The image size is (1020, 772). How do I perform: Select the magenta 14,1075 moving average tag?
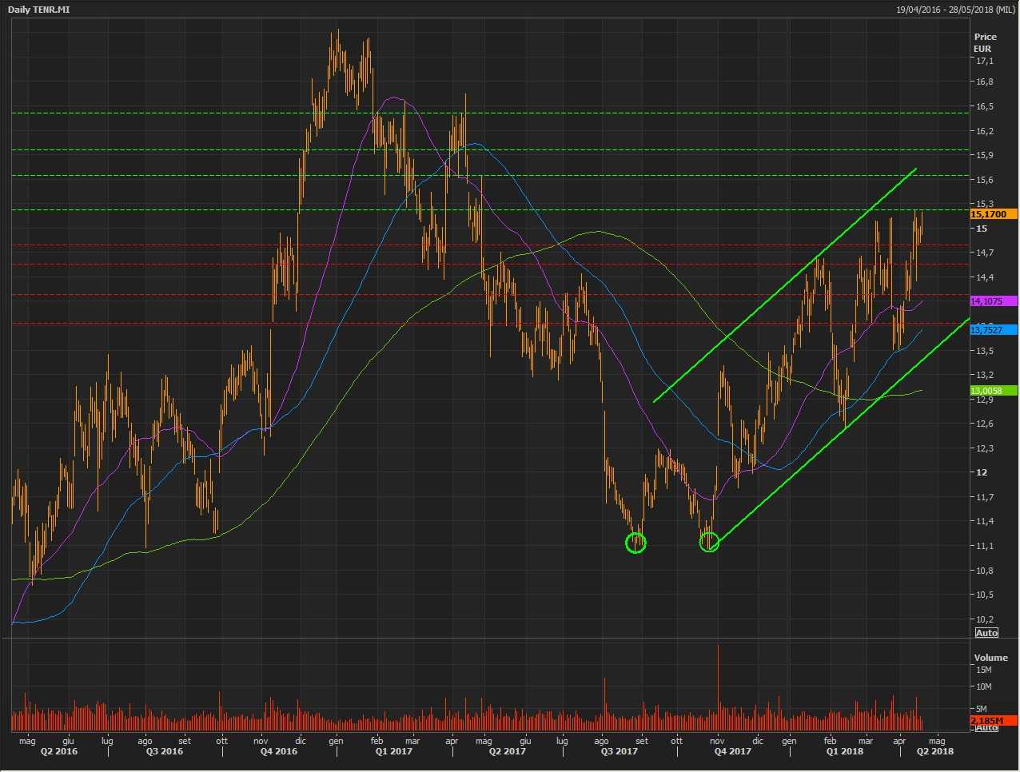[x=993, y=301]
